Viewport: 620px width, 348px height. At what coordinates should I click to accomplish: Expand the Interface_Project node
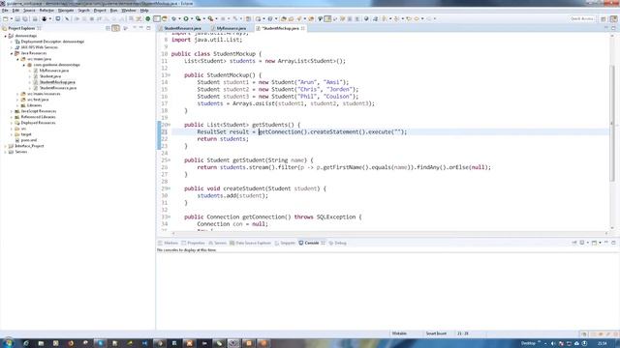point(6,146)
